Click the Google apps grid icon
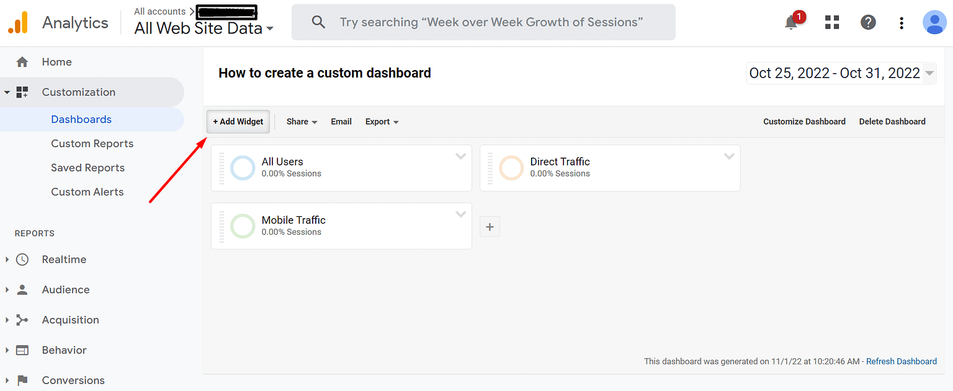The image size is (953, 391). tap(831, 22)
